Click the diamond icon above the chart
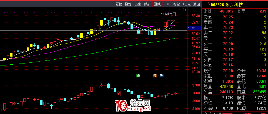Screen dimensions: 268x114 click(x=179, y=9)
